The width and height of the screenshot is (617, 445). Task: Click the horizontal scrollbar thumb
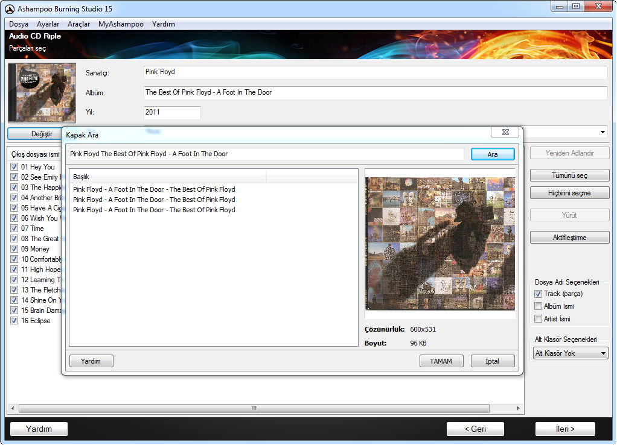click(254, 408)
